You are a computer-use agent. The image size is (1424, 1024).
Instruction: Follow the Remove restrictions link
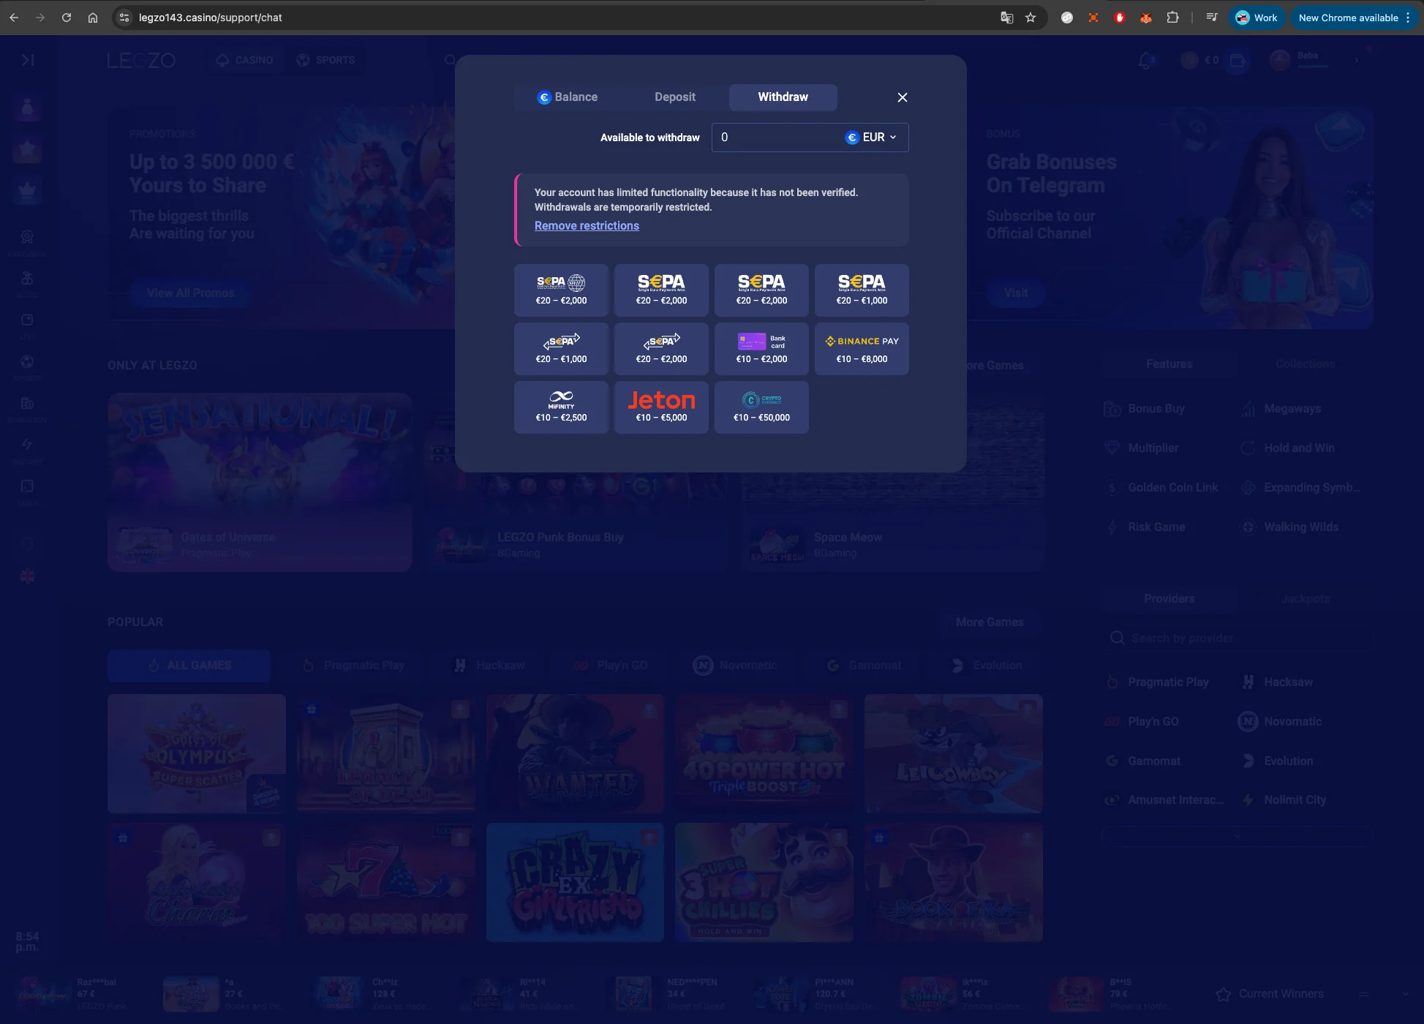click(x=587, y=226)
